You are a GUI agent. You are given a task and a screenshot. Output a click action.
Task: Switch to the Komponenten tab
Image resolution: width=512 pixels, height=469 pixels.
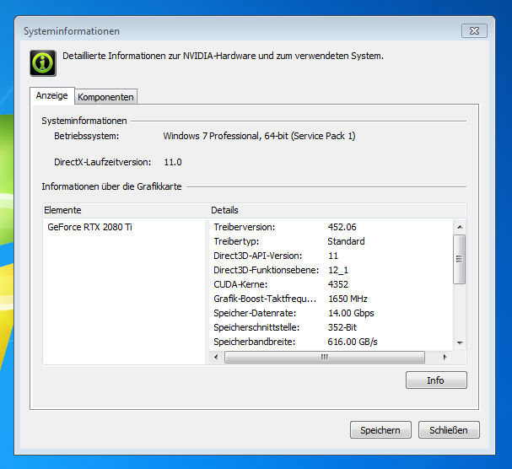pyautogui.click(x=105, y=97)
